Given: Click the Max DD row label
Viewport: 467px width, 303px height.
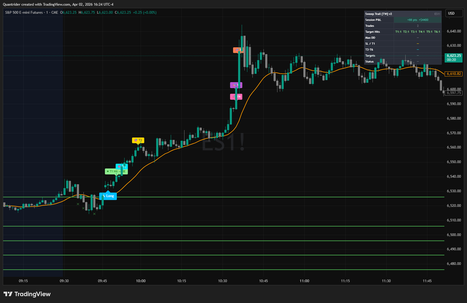Looking at the screenshot, I should tap(370, 38).
